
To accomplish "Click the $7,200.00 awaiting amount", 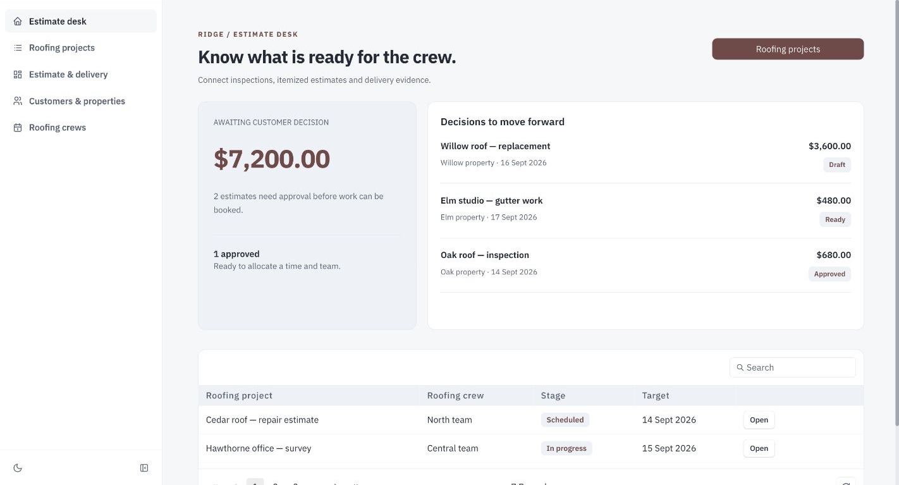I will 272,159.
